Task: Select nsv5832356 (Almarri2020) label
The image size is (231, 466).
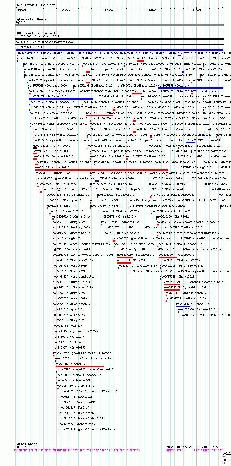Action: click(52, 146)
